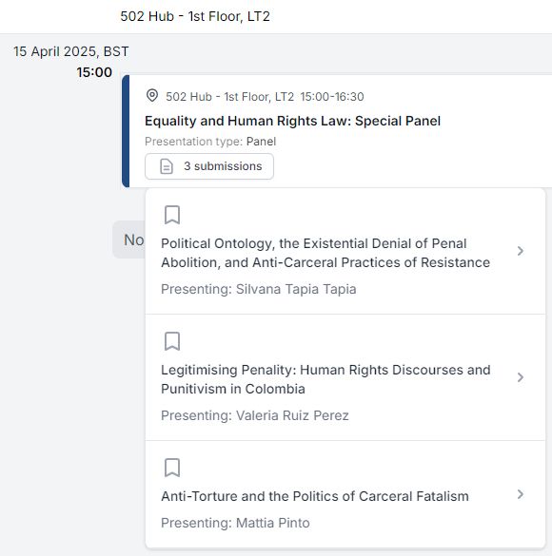Image resolution: width=552 pixels, height=556 pixels.
Task: Bookmark the Legitimising Penality submission
Action: point(172,341)
